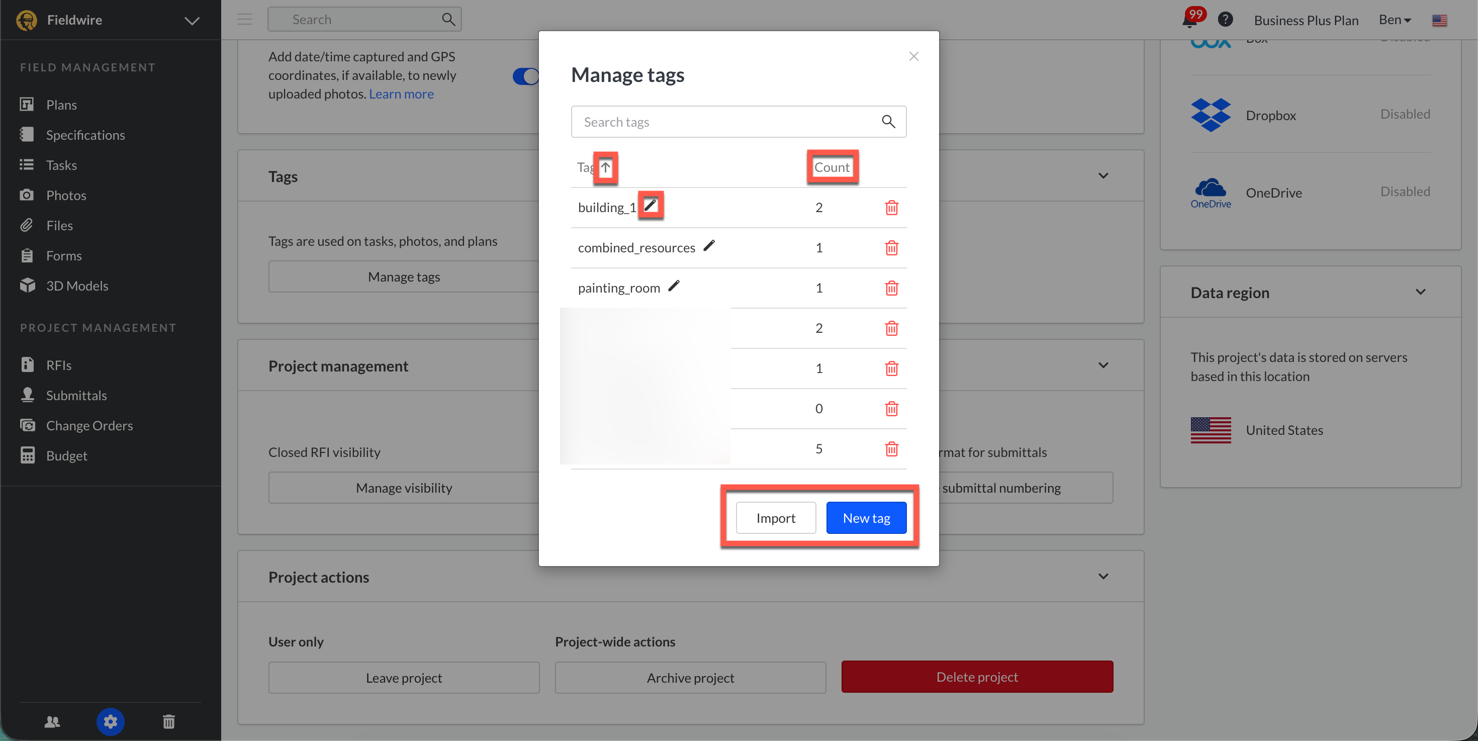Click Dropbox Disabled status text
Viewport: 1478px width, 741px height.
point(1405,114)
